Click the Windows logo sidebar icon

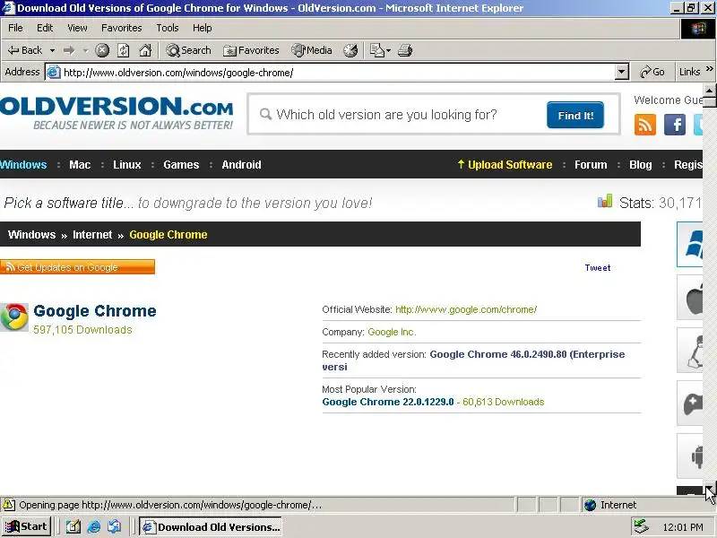tap(690, 244)
